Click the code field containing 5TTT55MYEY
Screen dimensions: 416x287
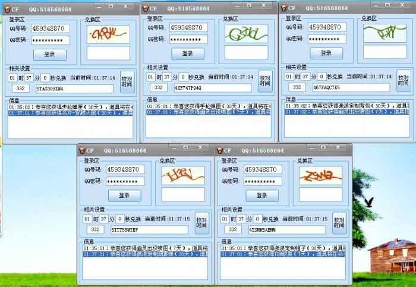pyautogui.click(x=149, y=230)
